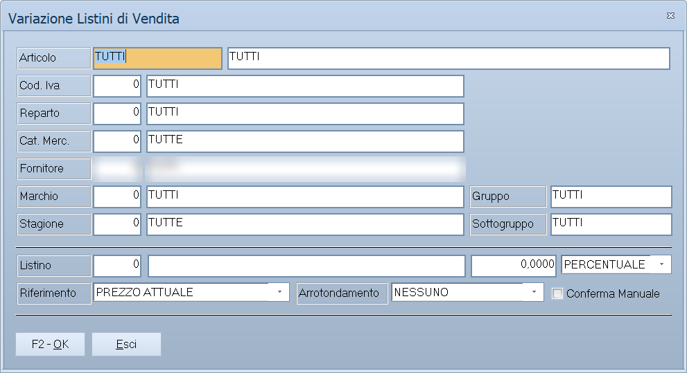The image size is (687, 373).
Task: Select the Stagione number field
Action: click(x=117, y=224)
